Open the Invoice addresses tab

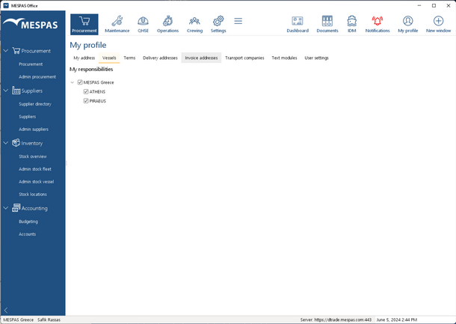201,58
